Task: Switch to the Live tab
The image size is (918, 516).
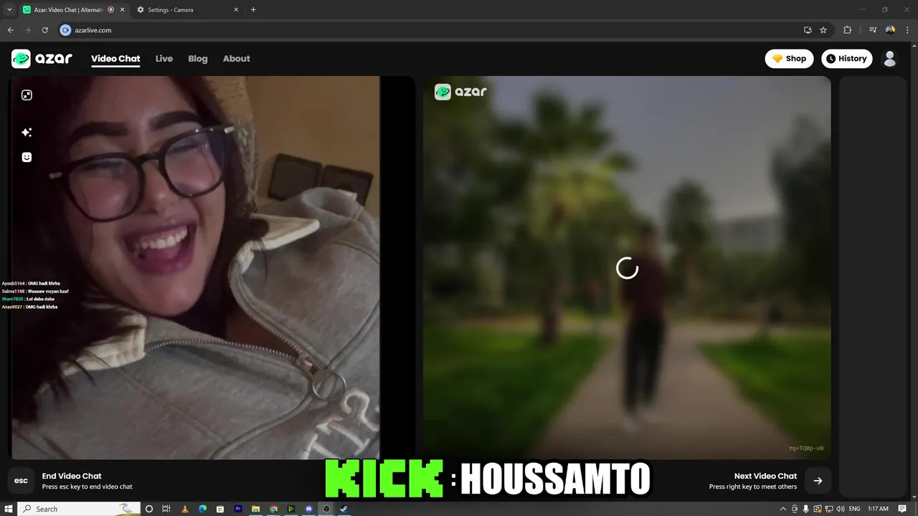Action: pos(164,59)
